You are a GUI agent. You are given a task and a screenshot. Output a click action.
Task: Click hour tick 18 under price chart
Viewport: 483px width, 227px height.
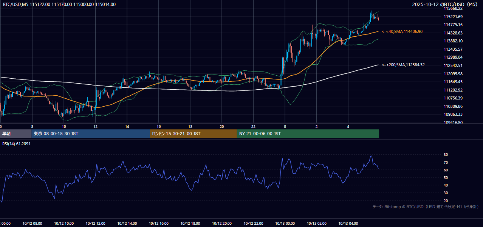(x=190, y=127)
